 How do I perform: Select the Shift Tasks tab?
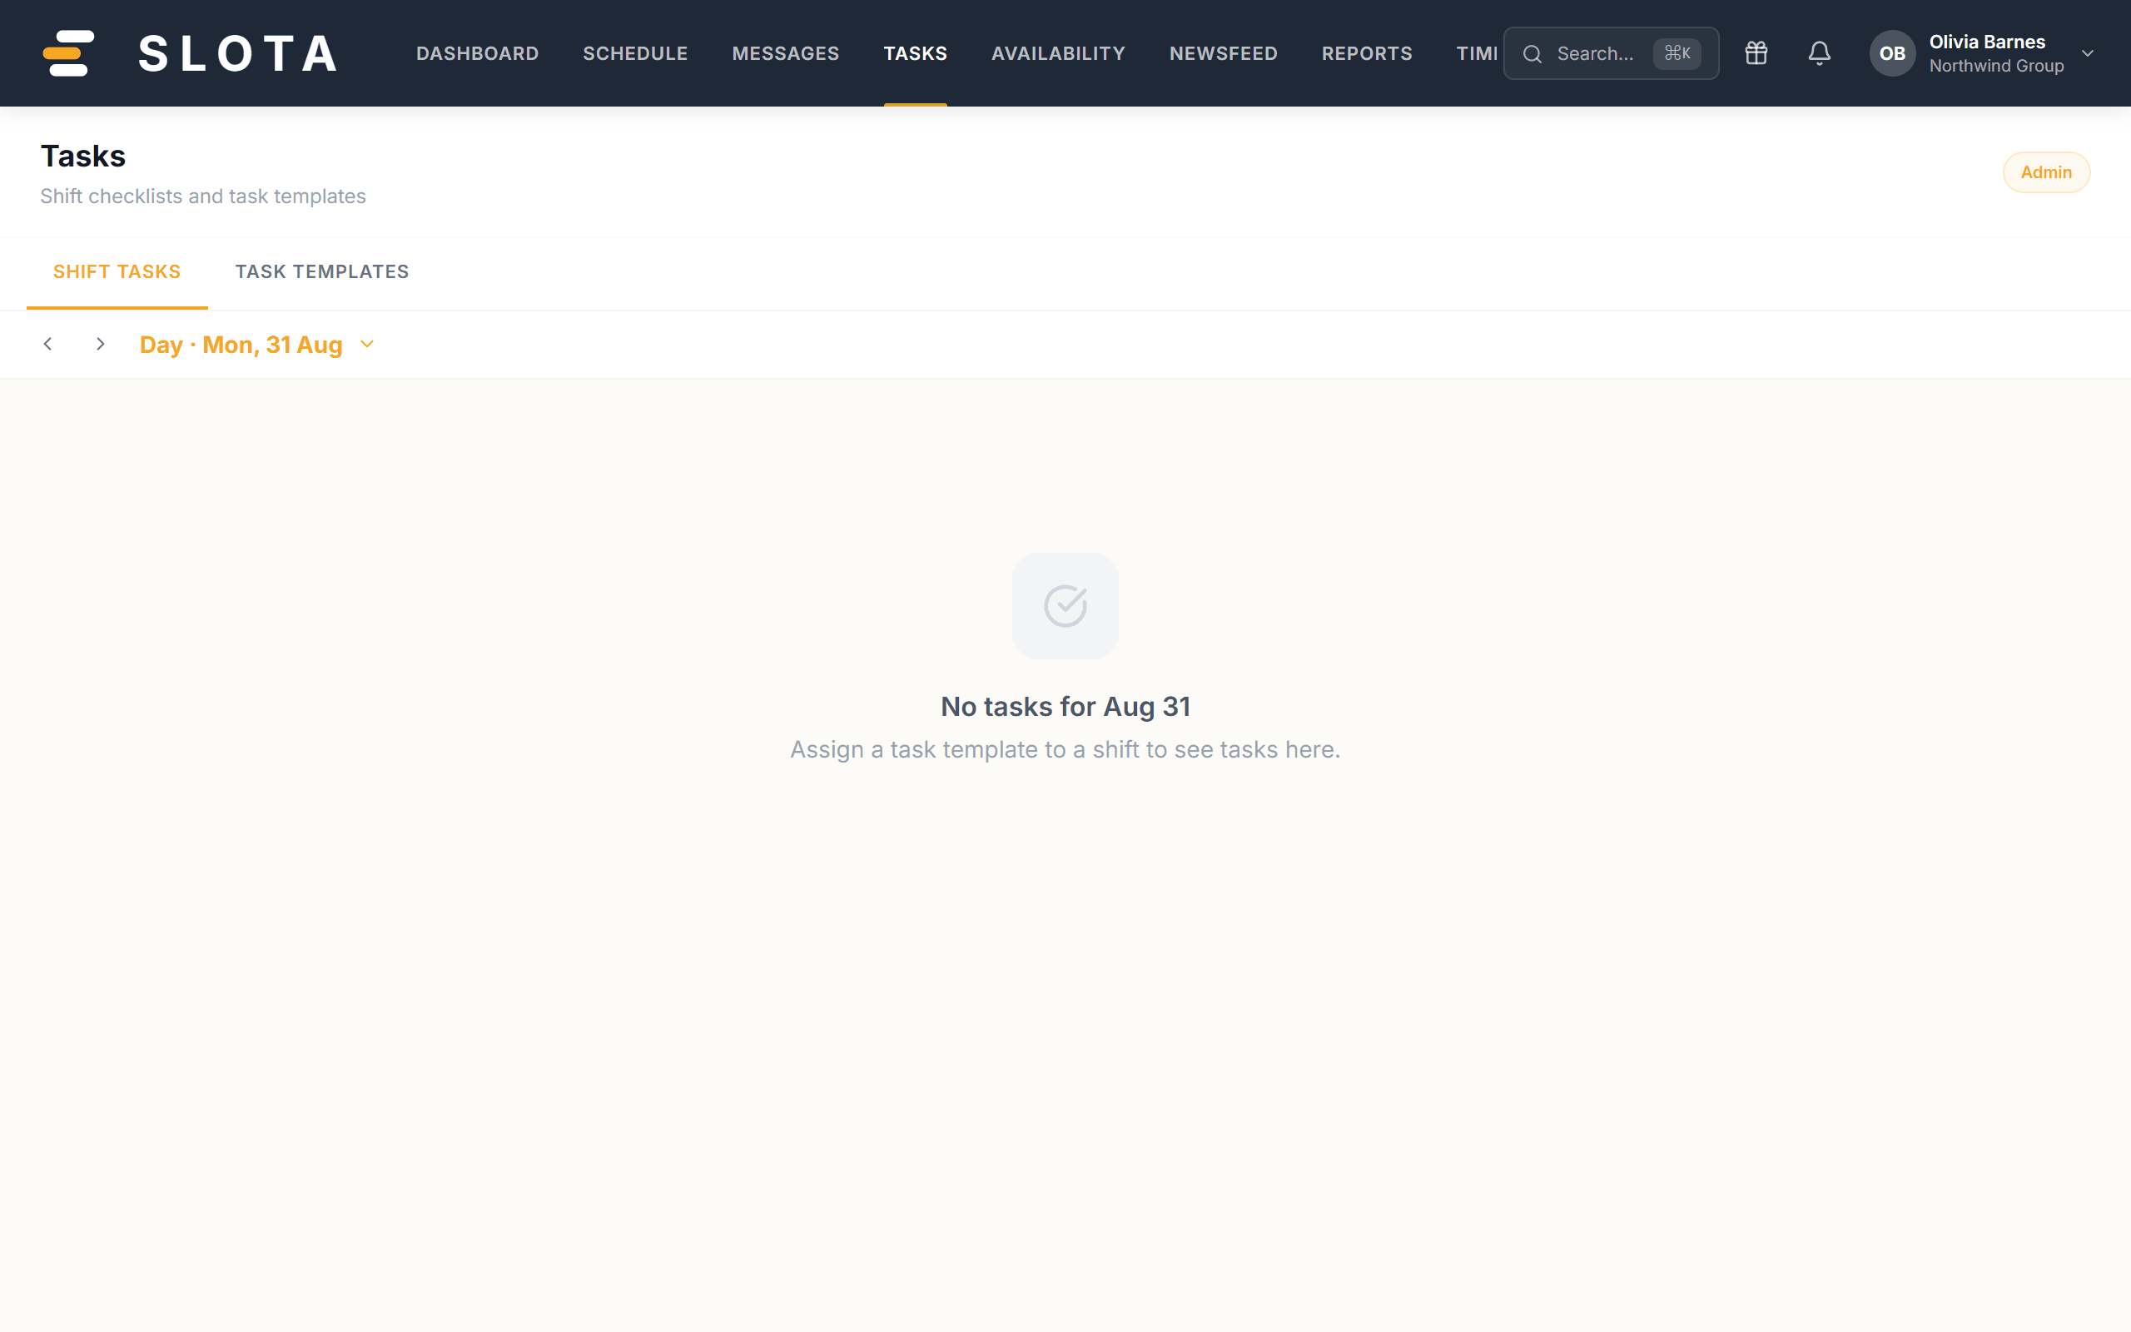click(x=117, y=271)
